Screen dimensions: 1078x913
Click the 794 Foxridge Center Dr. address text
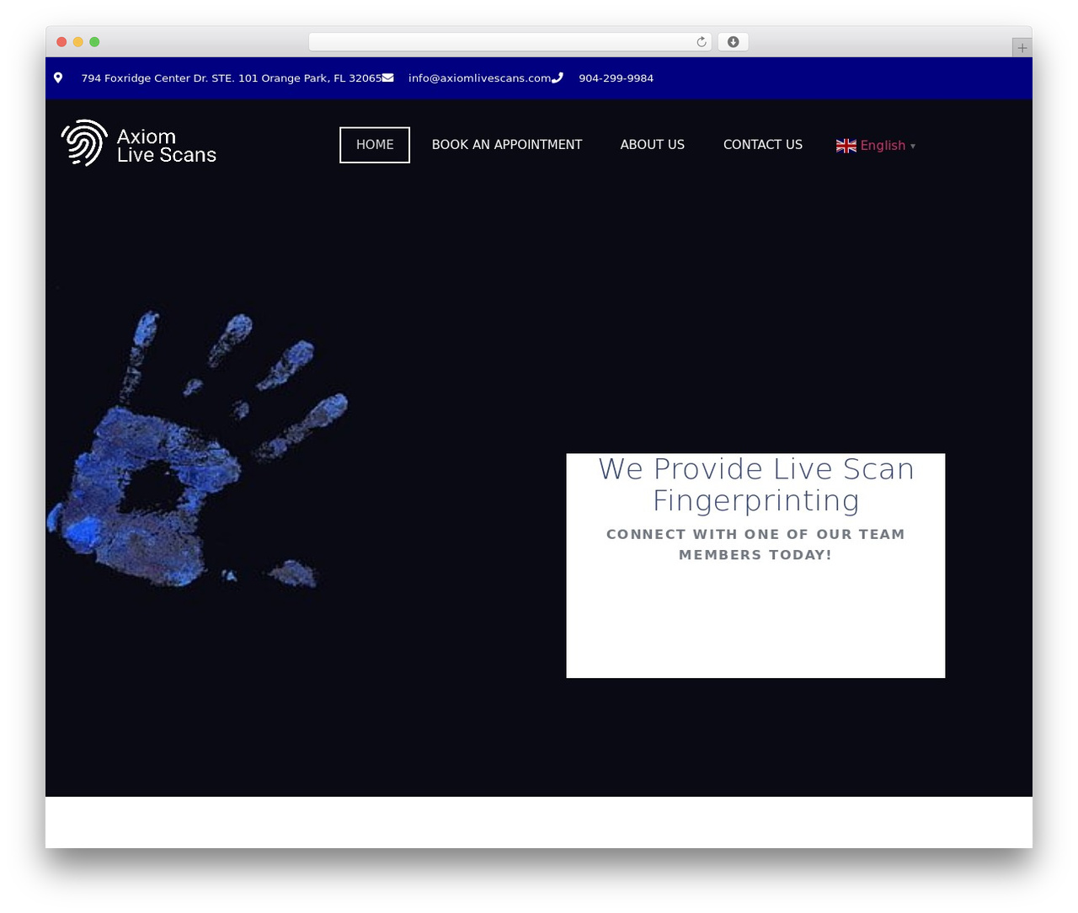pos(232,78)
